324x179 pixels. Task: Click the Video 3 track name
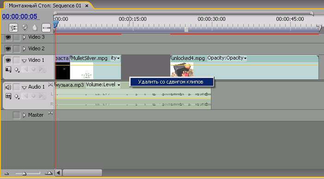pyautogui.click(x=36, y=37)
